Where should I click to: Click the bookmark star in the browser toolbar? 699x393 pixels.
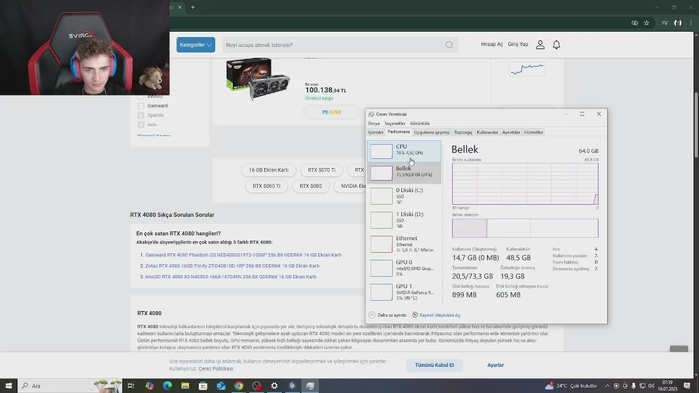click(x=647, y=23)
